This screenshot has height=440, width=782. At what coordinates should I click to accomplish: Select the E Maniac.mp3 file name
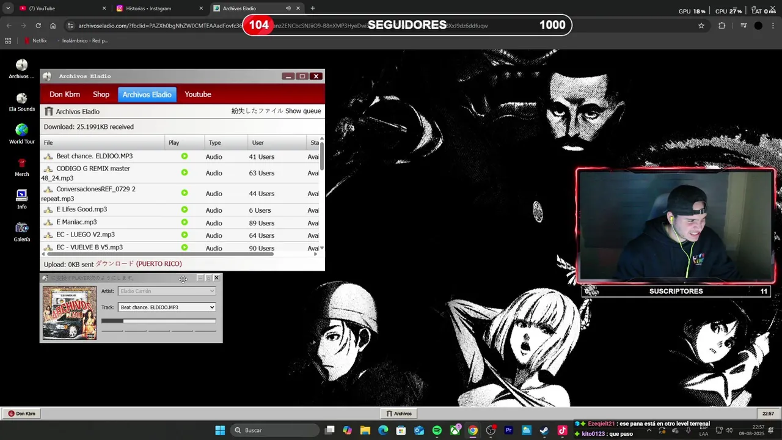pyautogui.click(x=76, y=222)
